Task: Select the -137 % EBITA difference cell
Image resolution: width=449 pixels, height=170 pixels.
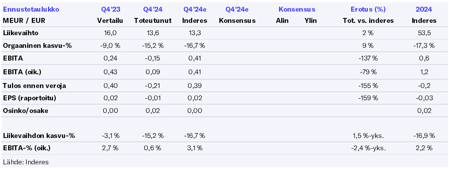Action: click(x=368, y=58)
